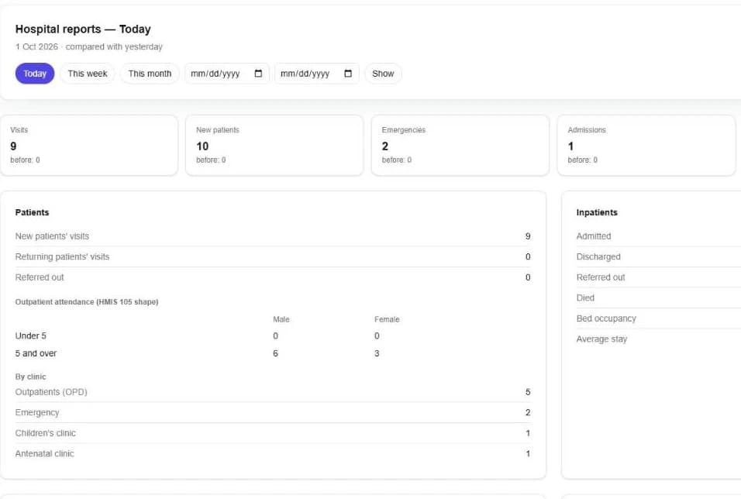Click the 'Antenatal clinic' row label
The image size is (741, 499).
45,453
